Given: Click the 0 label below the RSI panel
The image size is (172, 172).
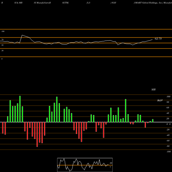Looking at the screenshot, I should pos(2,59).
